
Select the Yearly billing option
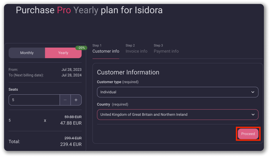(63, 53)
